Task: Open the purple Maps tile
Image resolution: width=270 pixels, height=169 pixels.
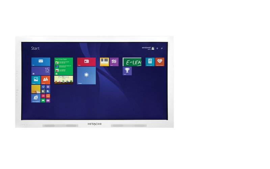Action: pyautogui.click(x=114, y=62)
